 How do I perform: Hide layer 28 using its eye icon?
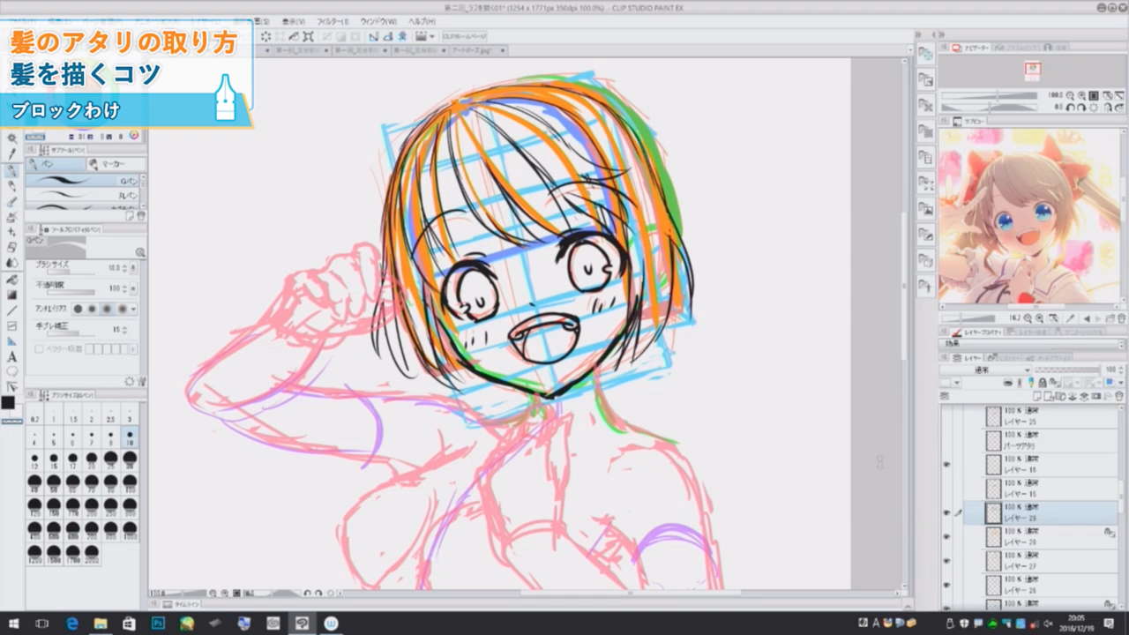[x=946, y=536]
